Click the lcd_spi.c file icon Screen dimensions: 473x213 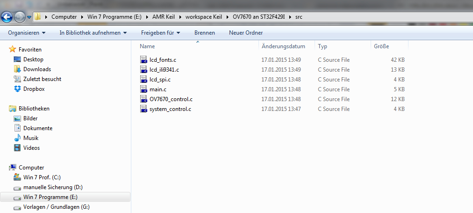pyautogui.click(x=144, y=80)
